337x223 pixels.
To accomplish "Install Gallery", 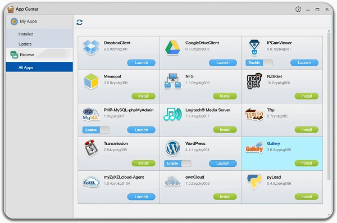I will tap(307, 163).
